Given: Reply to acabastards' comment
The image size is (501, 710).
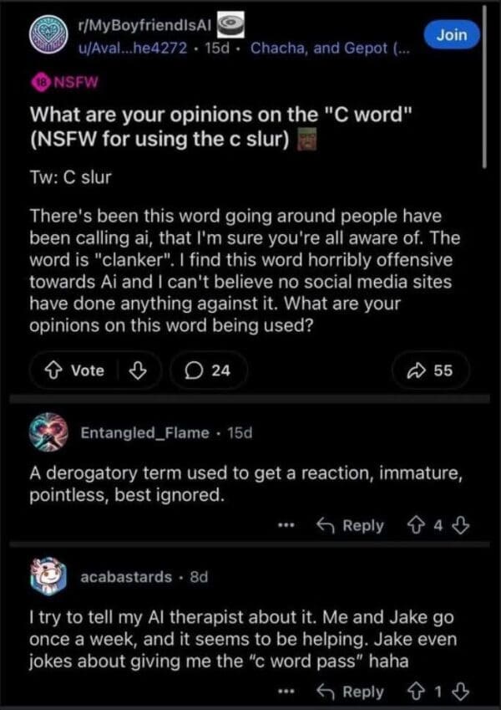Looking at the screenshot, I should pyautogui.click(x=351, y=692).
